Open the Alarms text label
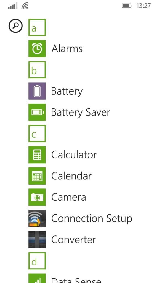The height and width of the screenshot is (283, 159). tap(67, 49)
